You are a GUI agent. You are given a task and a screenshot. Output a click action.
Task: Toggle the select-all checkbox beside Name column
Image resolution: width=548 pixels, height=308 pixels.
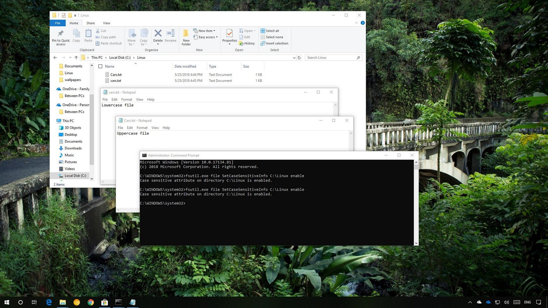pyautogui.click(x=100, y=66)
